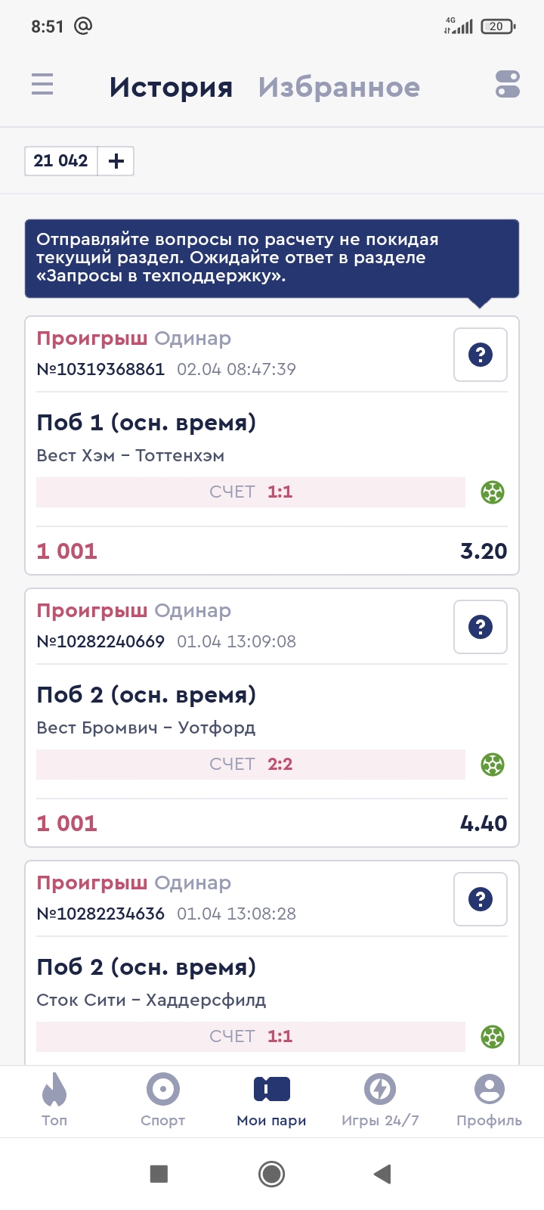The image size is (544, 1210).
Task: Ask a question about bet №10319368861
Action: (x=481, y=355)
